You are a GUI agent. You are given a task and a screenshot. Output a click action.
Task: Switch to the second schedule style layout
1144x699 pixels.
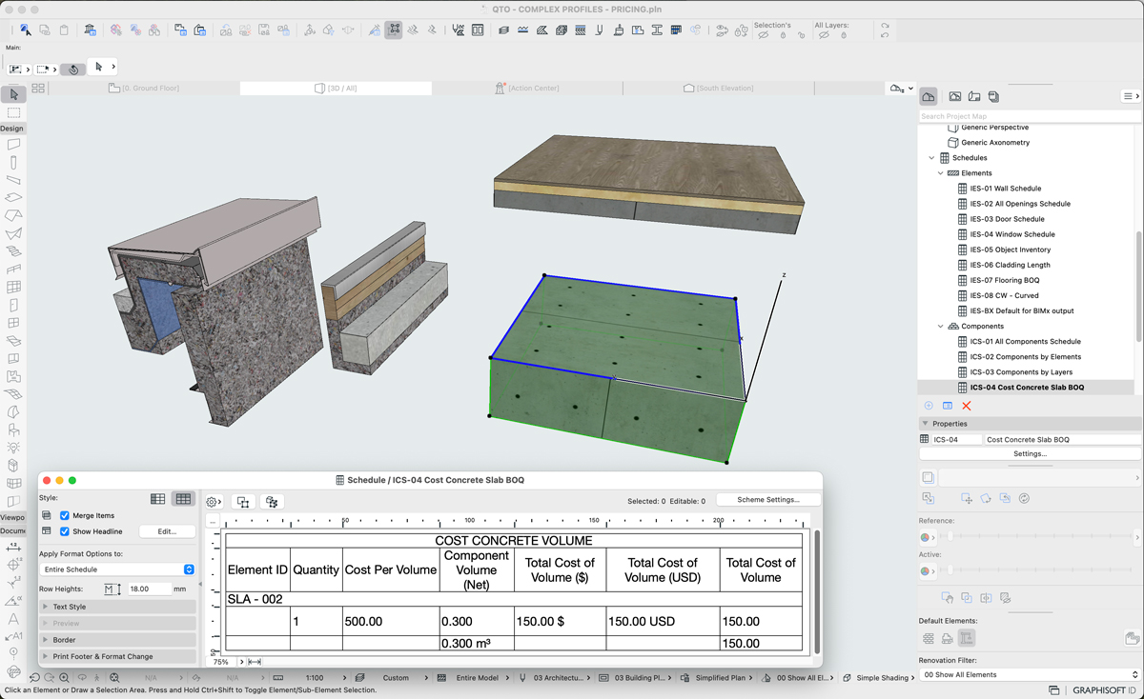(x=183, y=499)
